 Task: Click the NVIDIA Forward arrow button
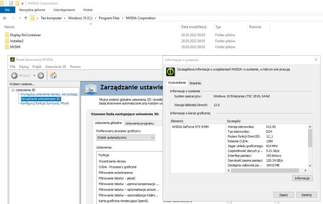click(x=41, y=76)
